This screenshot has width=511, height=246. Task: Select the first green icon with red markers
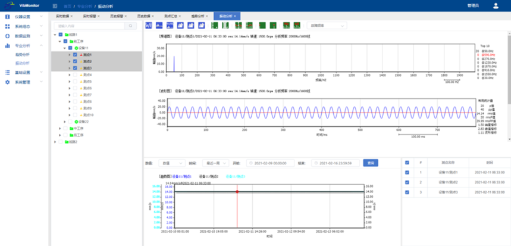pyautogui.click(x=239, y=25)
